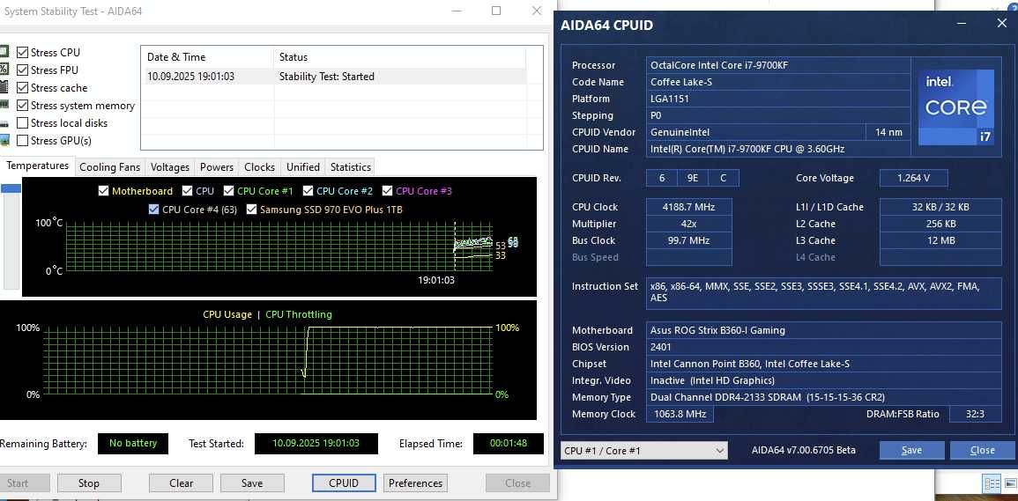Click the 'No battery' status field

click(x=133, y=444)
